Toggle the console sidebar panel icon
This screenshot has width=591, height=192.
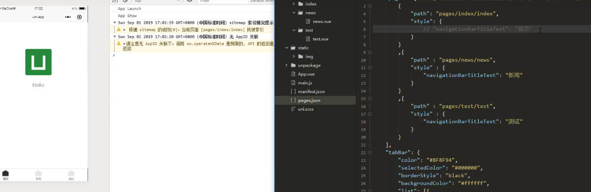116,1
